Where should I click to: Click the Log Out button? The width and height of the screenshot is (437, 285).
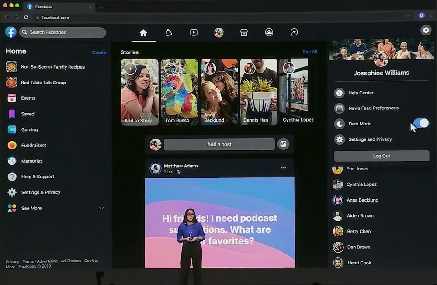[382, 156]
